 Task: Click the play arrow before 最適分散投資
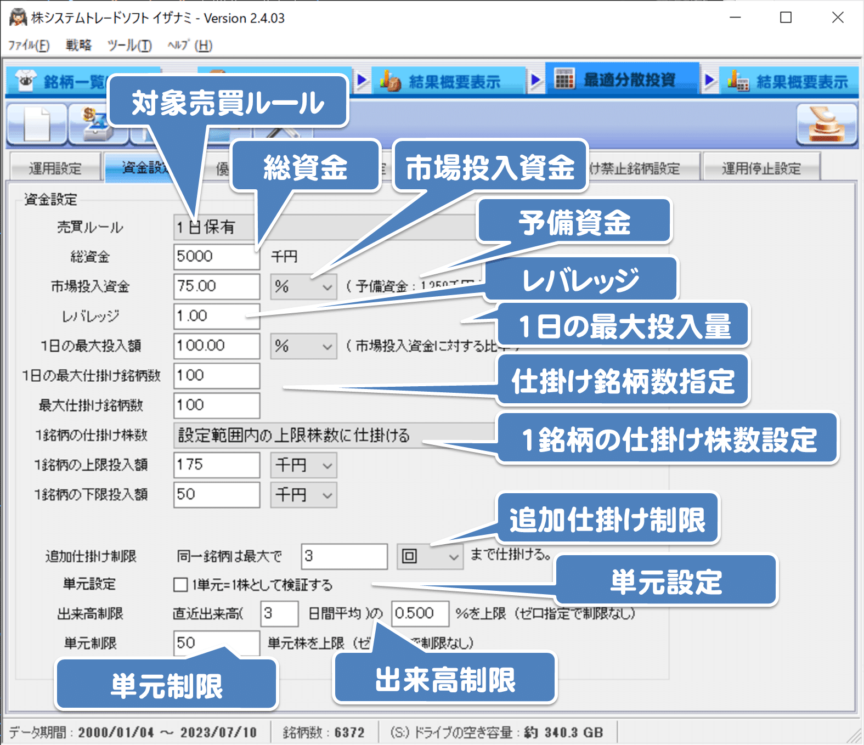click(x=536, y=81)
